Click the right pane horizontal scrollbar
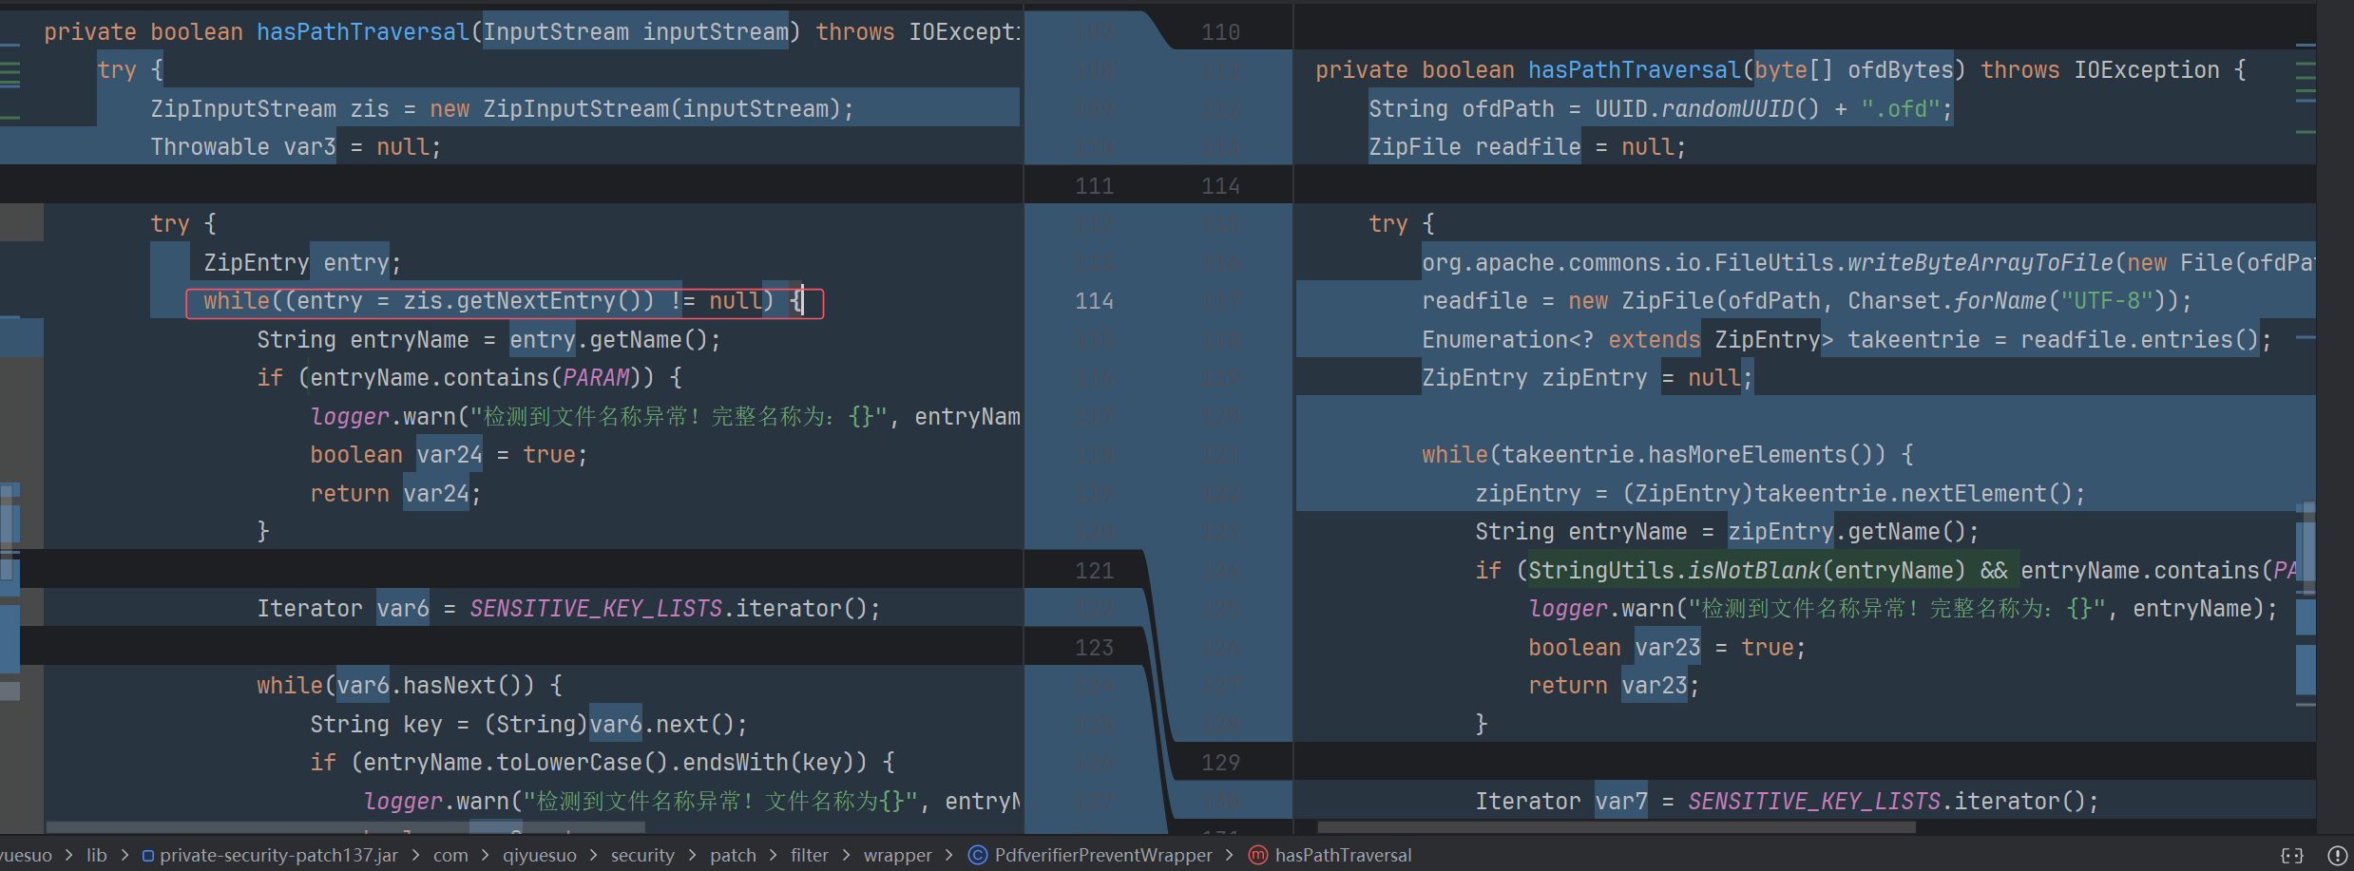Viewport: 2354px width, 871px height. tap(1616, 827)
